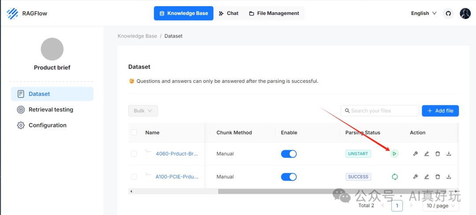
Task: Open chunk method wrench for A100-PCIE-Prdu
Action: [415, 177]
